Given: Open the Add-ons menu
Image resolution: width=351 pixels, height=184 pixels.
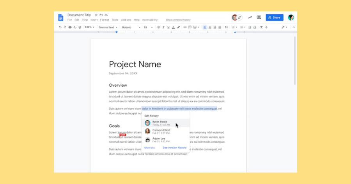Looking at the screenshot, I should pyautogui.click(x=126, y=20).
